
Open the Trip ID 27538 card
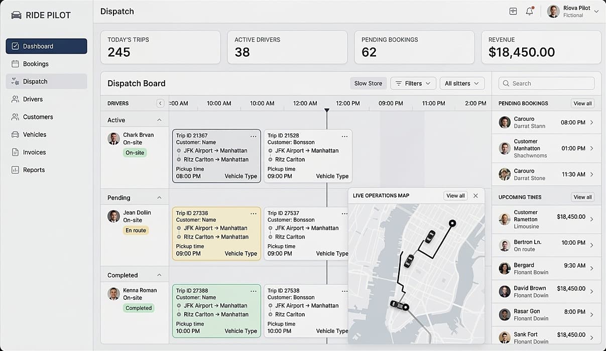point(306,311)
